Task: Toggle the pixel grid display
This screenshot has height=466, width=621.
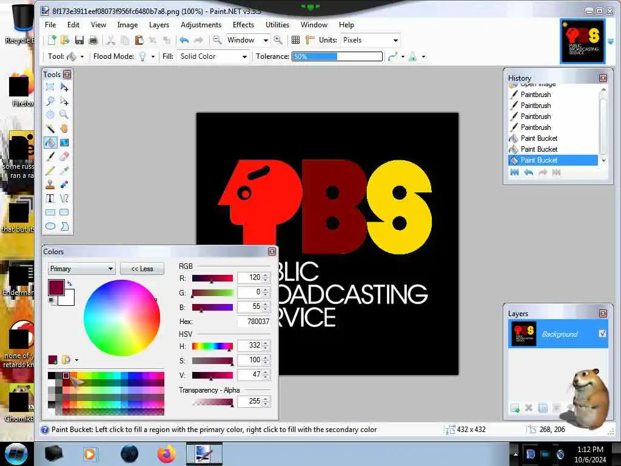Action: pyautogui.click(x=295, y=40)
